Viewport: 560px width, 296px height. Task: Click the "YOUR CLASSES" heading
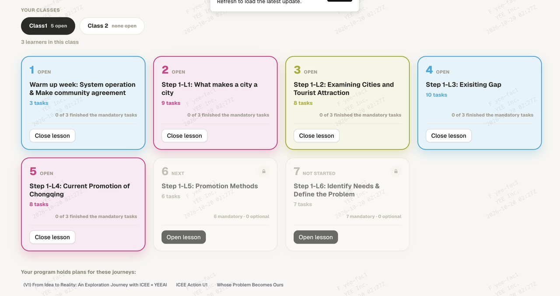(41, 10)
